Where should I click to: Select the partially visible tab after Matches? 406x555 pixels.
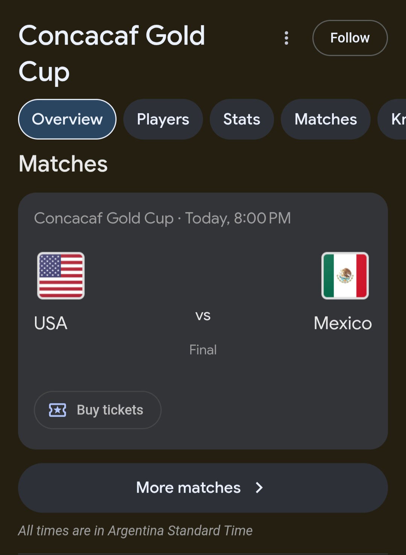click(392, 119)
